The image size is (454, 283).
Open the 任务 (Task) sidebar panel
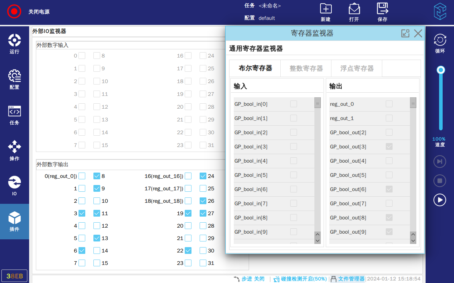pyautogui.click(x=15, y=115)
